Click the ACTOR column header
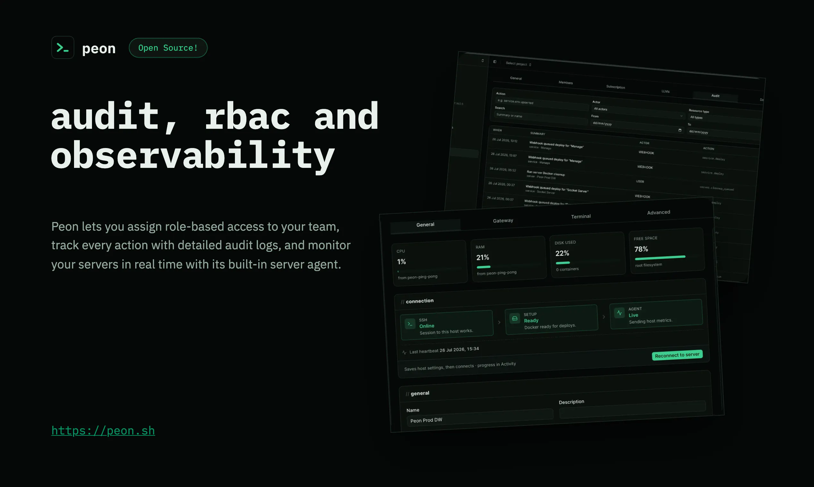814x487 pixels. pyautogui.click(x=644, y=143)
